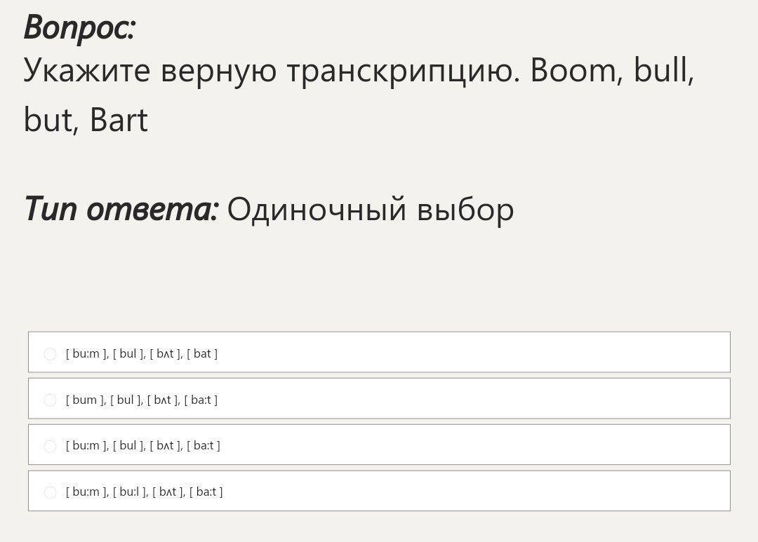Click the "Тип ответа:" label
This screenshot has width=758, height=542.
121,209
